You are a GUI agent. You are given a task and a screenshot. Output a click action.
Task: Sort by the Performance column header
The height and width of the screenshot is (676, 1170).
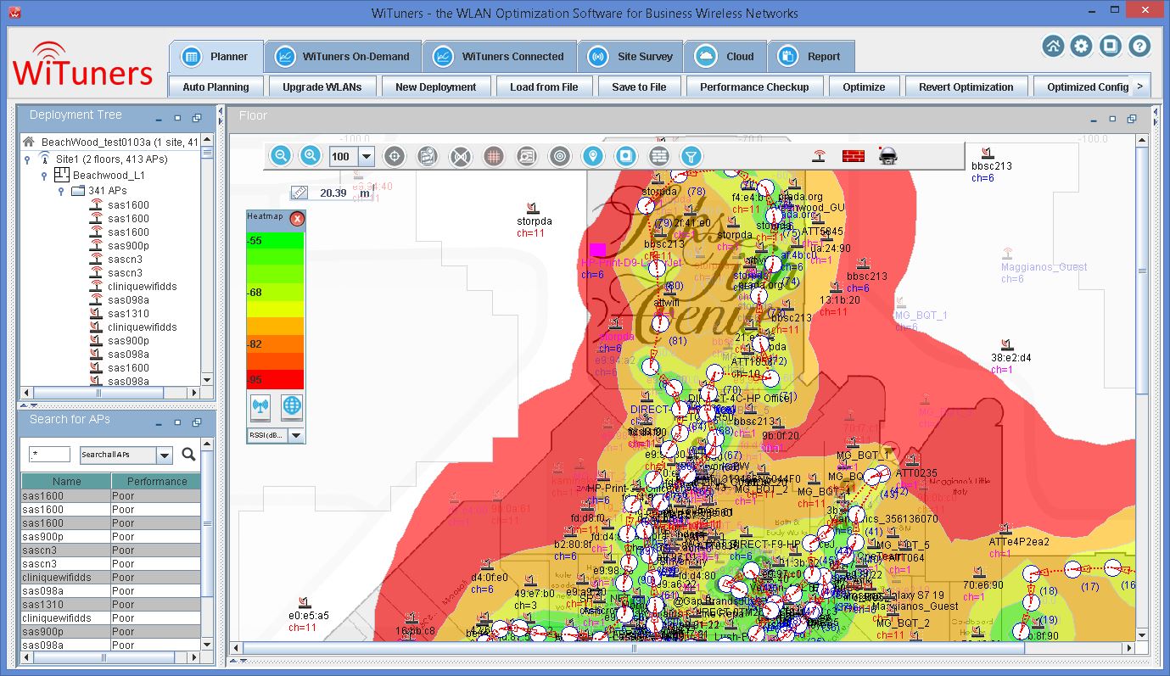156,481
